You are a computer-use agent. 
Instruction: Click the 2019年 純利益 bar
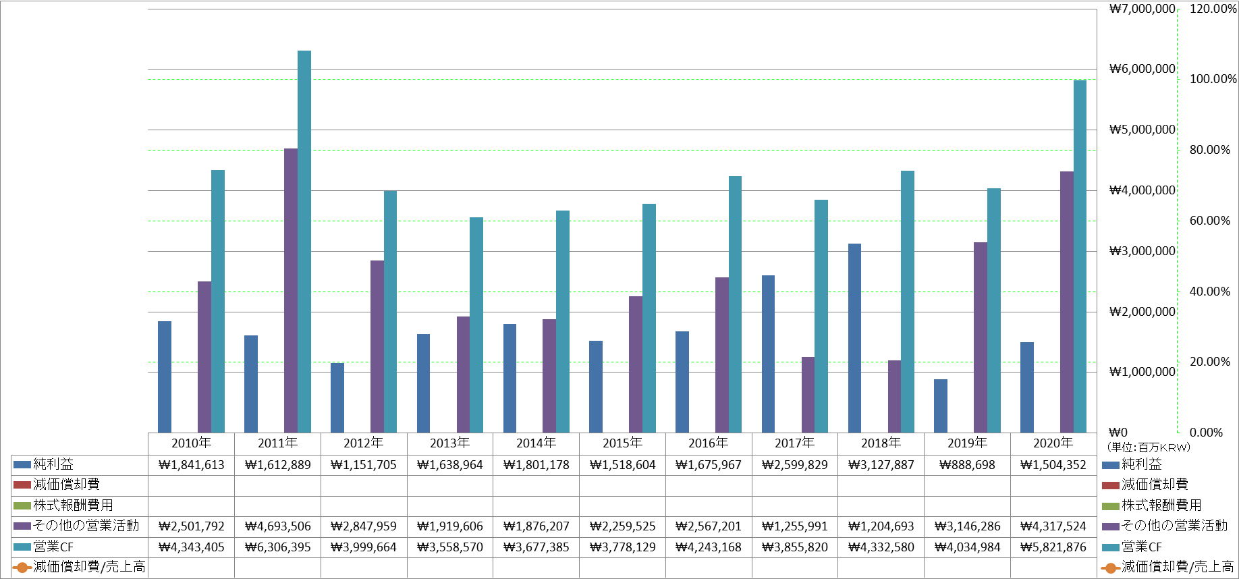pyautogui.click(x=941, y=406)
